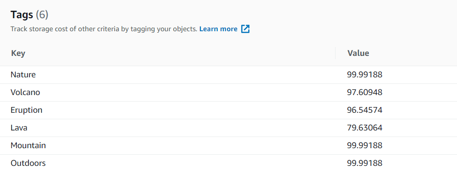
Task: Click the tag count (6)
Action: click(42, 14)
